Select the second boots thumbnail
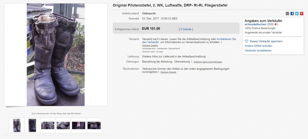This screenshot has height=139, width=308. [x=32, y=125]
